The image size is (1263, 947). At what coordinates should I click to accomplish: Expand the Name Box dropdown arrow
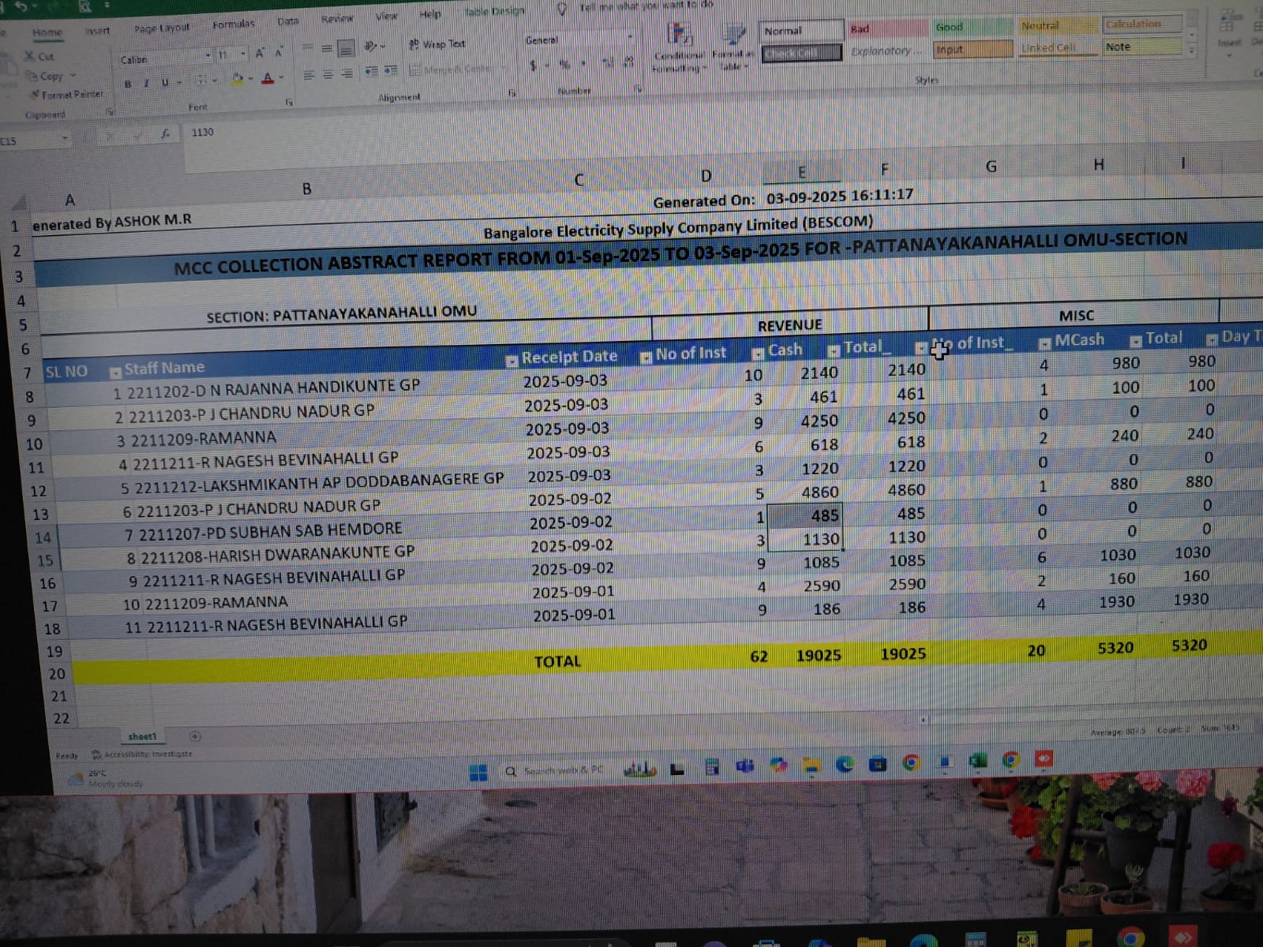[64, 140]
